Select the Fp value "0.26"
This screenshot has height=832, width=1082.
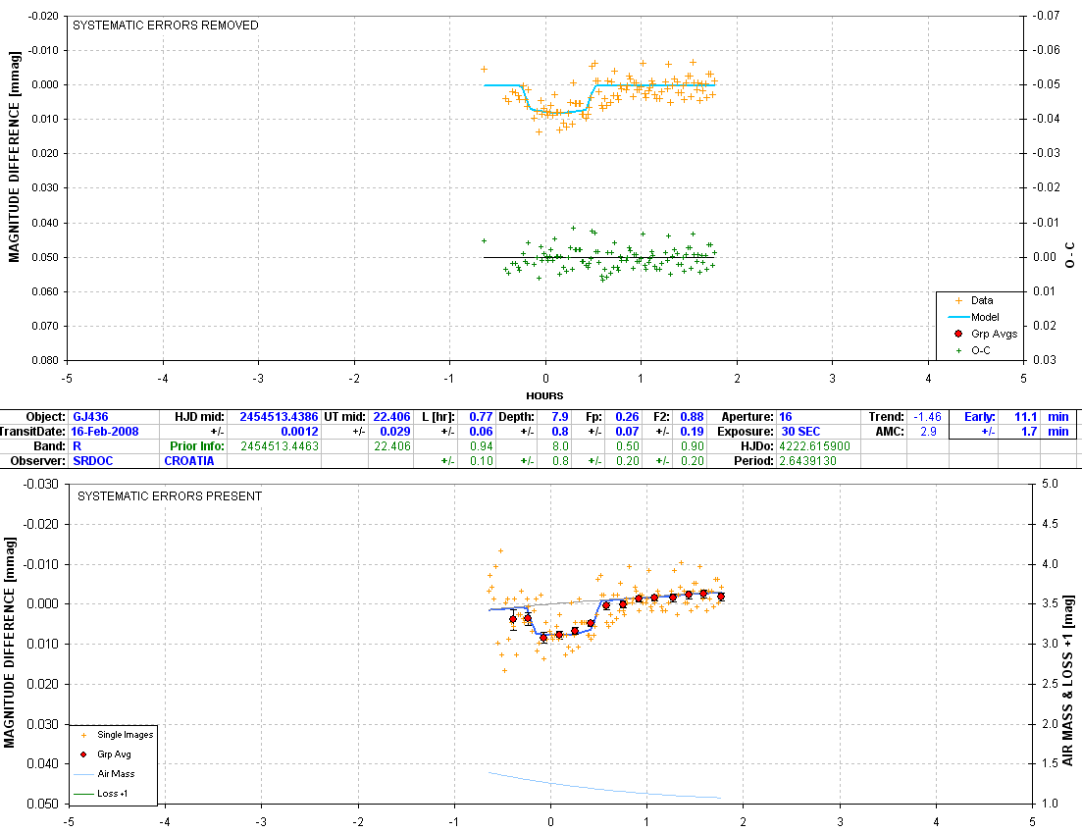(627, 417)
